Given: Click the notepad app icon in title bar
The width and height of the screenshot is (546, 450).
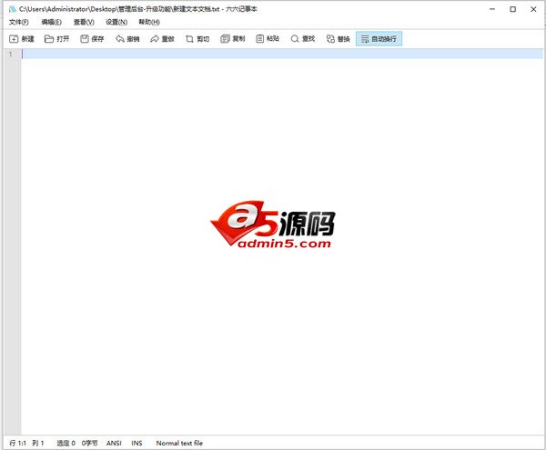Looking at the screenshot, I should coord(13,9).
